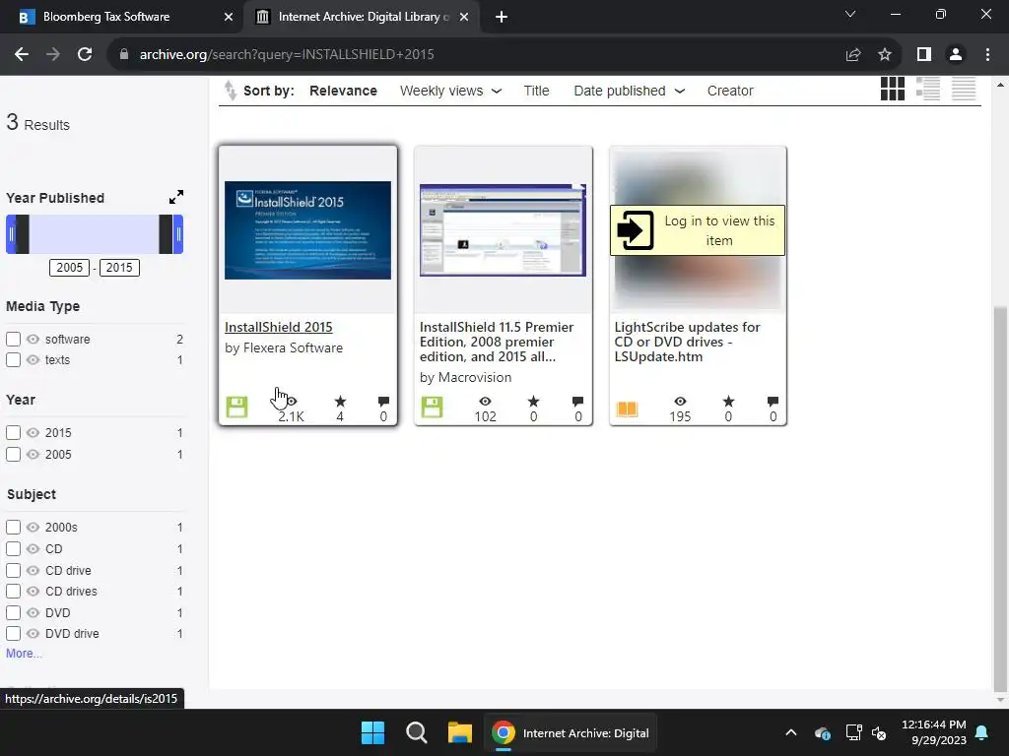Screen dimensions: 1009x756
Task: Edit the 2015 end year field
Action: (119, 268)
